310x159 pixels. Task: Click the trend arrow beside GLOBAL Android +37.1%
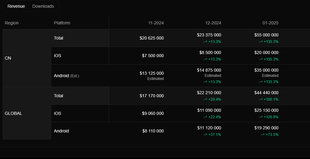pos(205,135)
